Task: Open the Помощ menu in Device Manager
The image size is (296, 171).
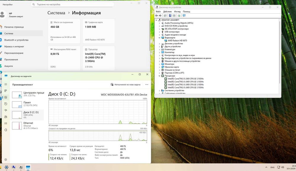Action: point(186,12)
